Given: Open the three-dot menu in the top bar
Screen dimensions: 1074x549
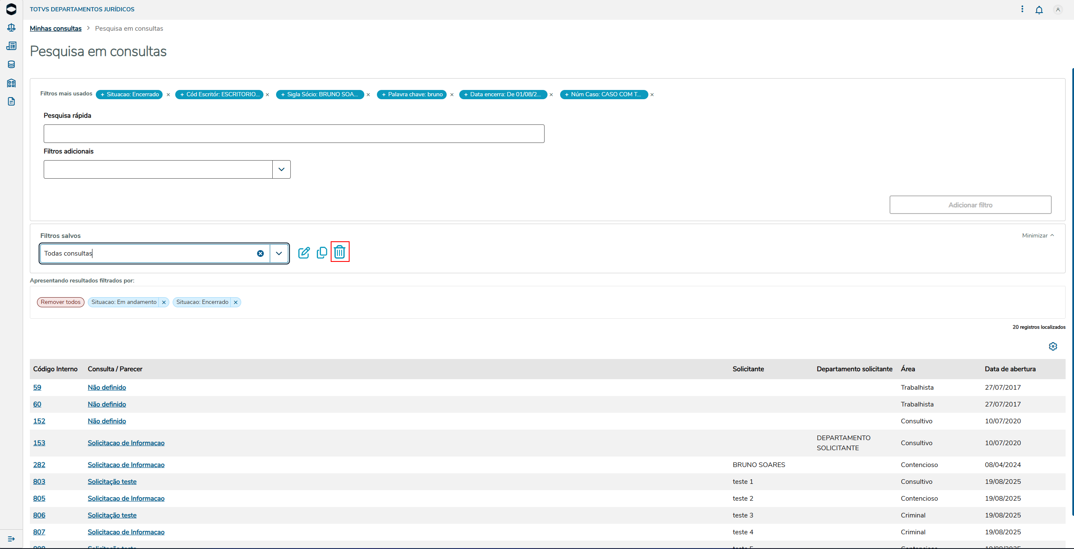Looking at the screenshot, I should tap(1022, 9).
